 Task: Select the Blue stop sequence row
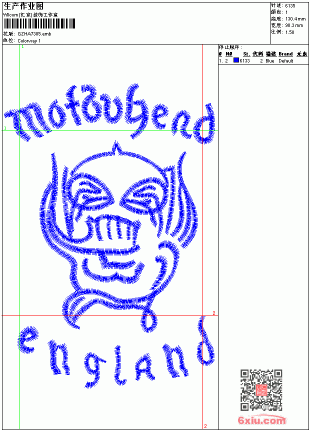click(263, 61)
